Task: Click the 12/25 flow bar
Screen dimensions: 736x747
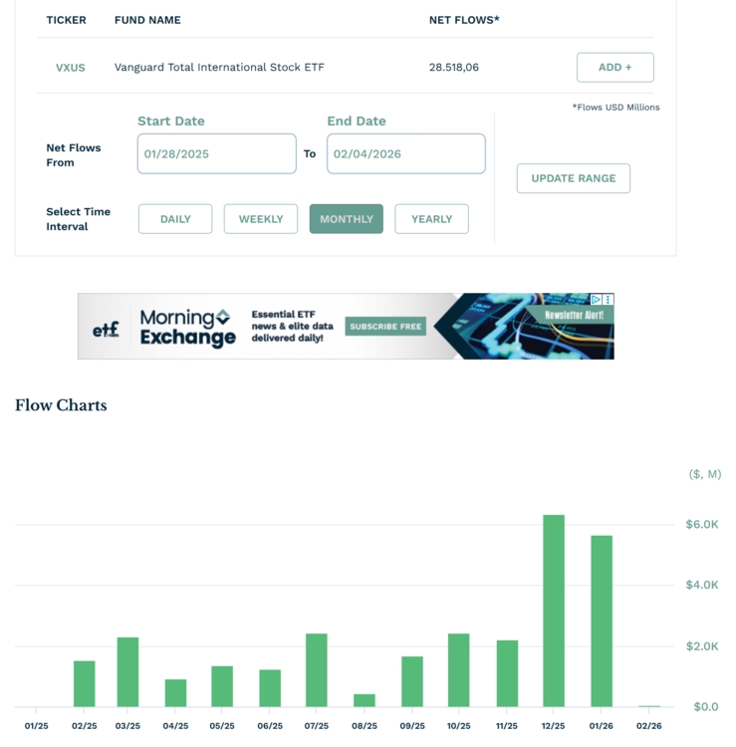Action: click(554, 611)
